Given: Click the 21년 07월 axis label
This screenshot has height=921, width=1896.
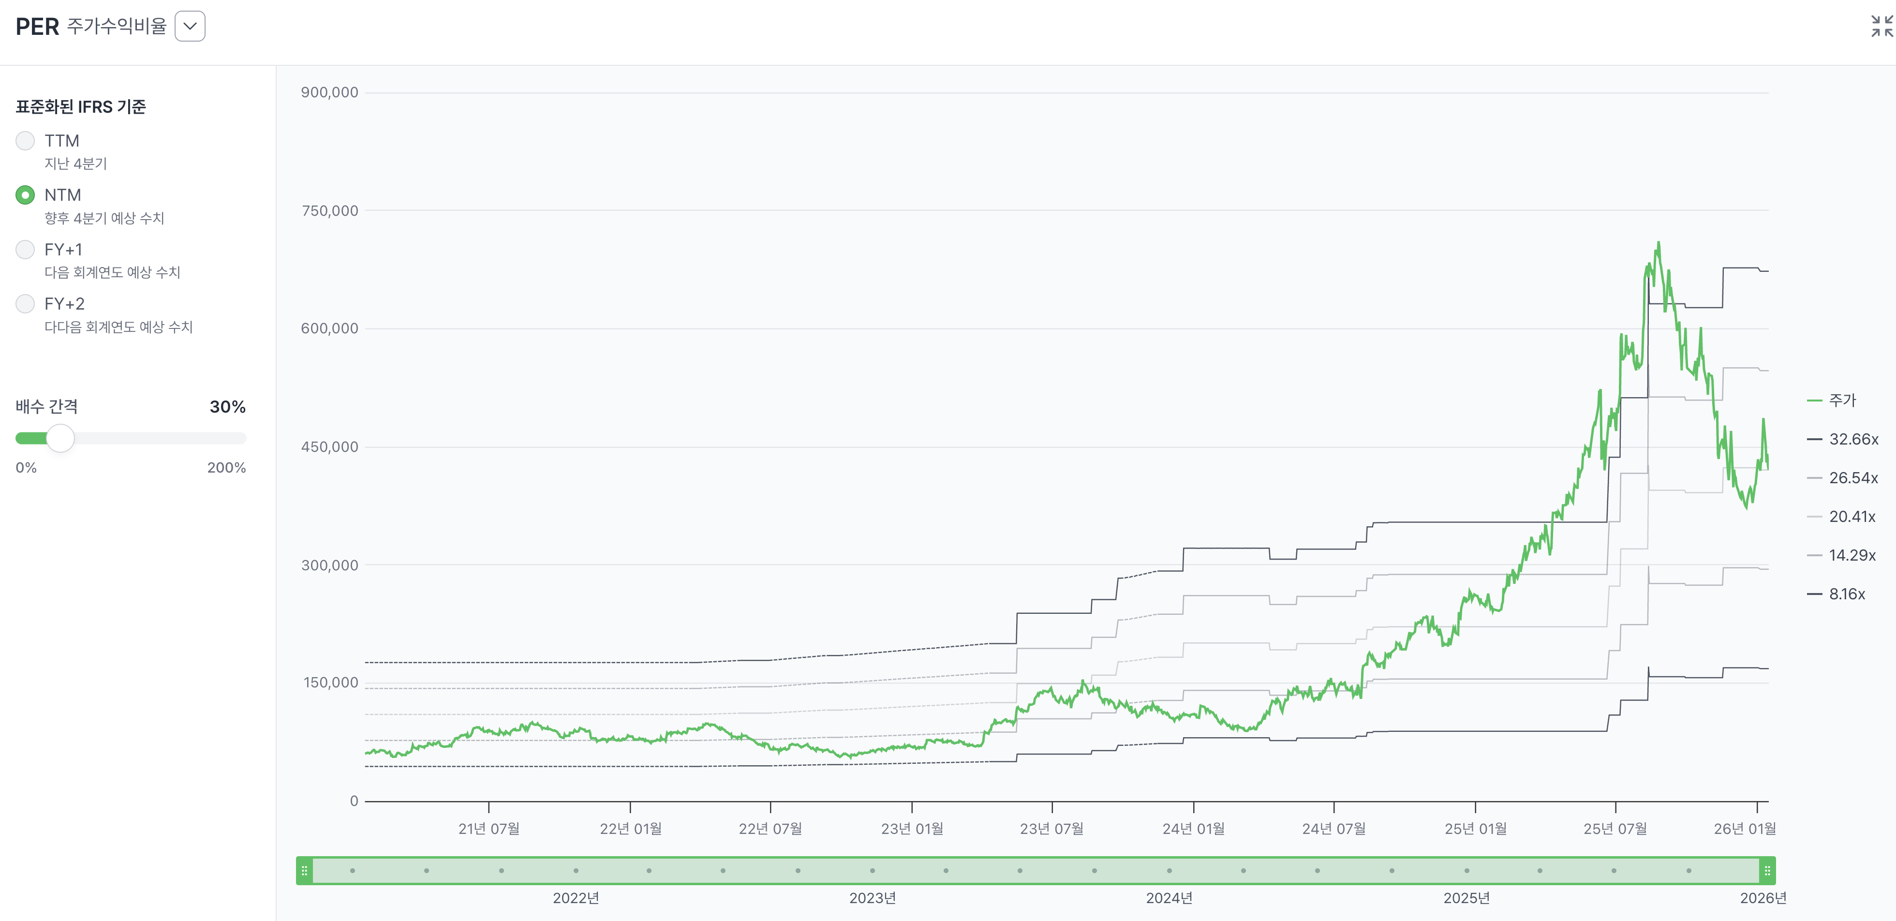Looking at the screenshot, I should click(x=489, y=829).
